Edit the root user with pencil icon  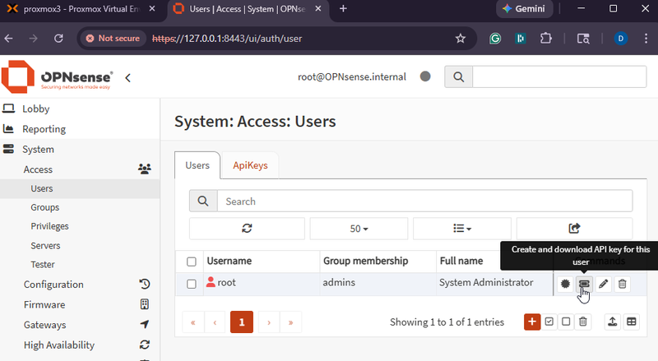click(603, 285)
